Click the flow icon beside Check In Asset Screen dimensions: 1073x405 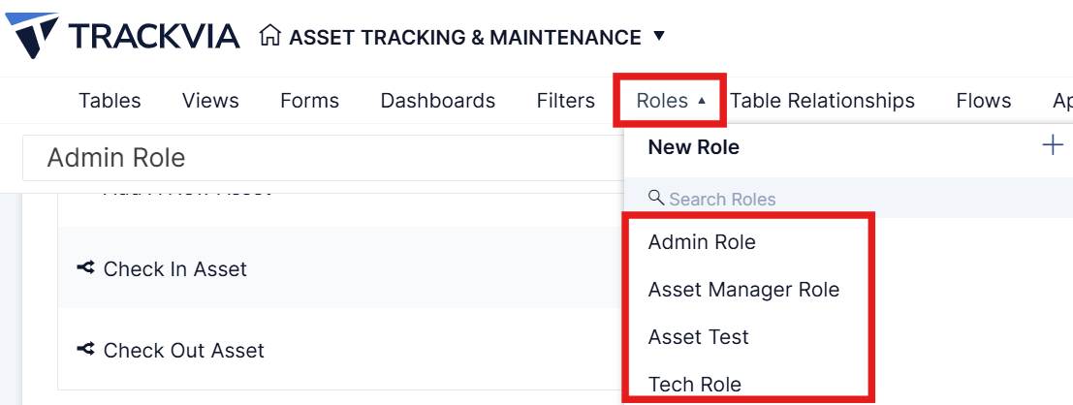click(x=85, y=268)
